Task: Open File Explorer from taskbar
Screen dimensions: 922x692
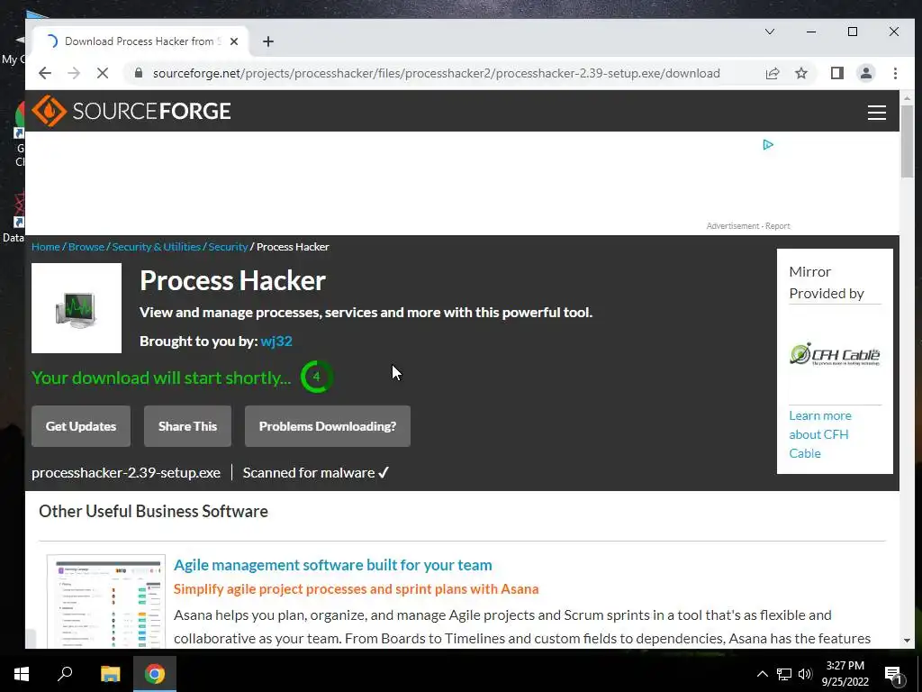Action: [x=110, y=674]
